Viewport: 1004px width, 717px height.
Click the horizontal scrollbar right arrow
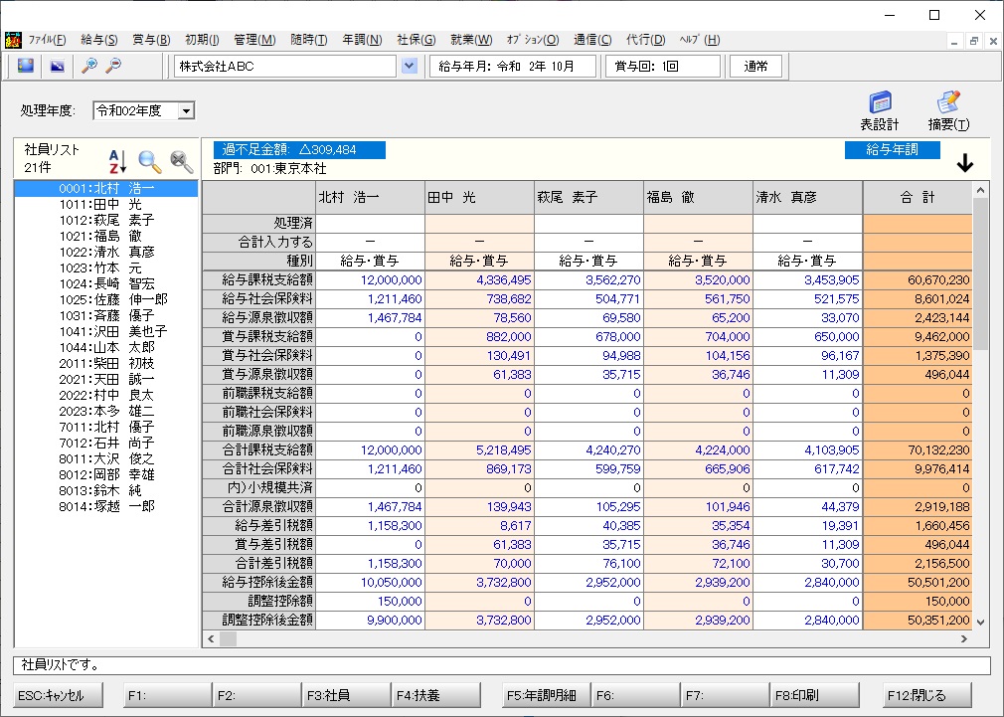click(x=964, y=638)
